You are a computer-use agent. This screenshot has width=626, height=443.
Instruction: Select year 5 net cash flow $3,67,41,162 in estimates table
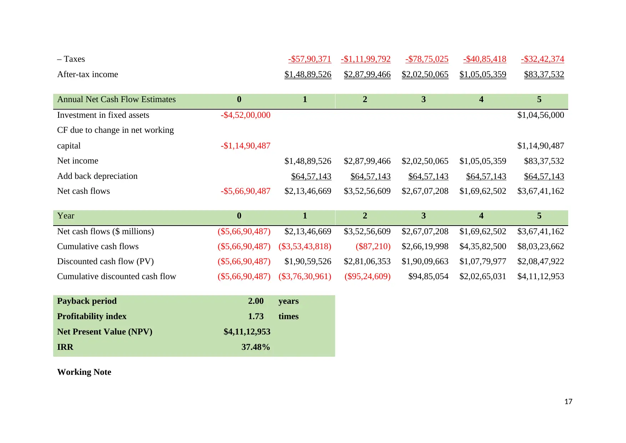pos(541,191)
